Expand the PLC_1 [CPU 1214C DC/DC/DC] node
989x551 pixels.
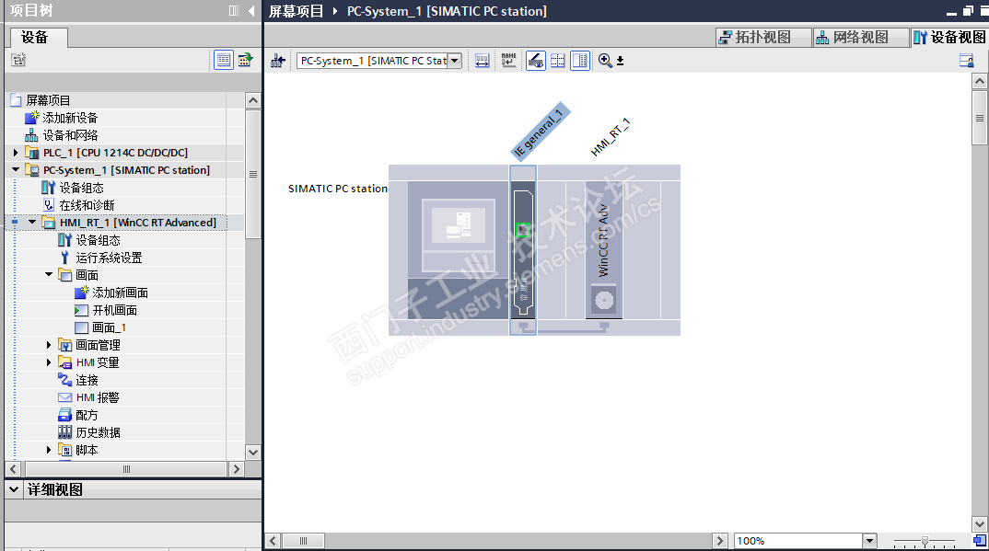16,153
